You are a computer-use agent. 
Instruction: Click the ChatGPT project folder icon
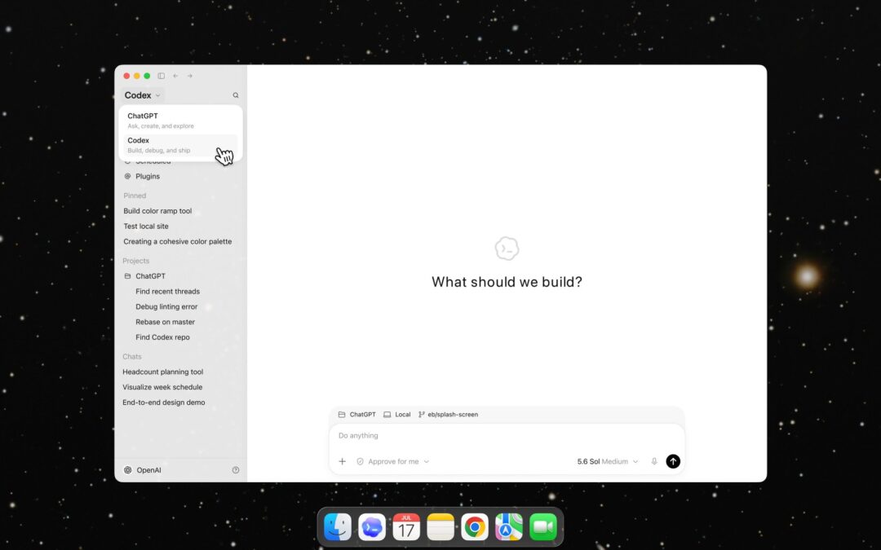[127, 276]
